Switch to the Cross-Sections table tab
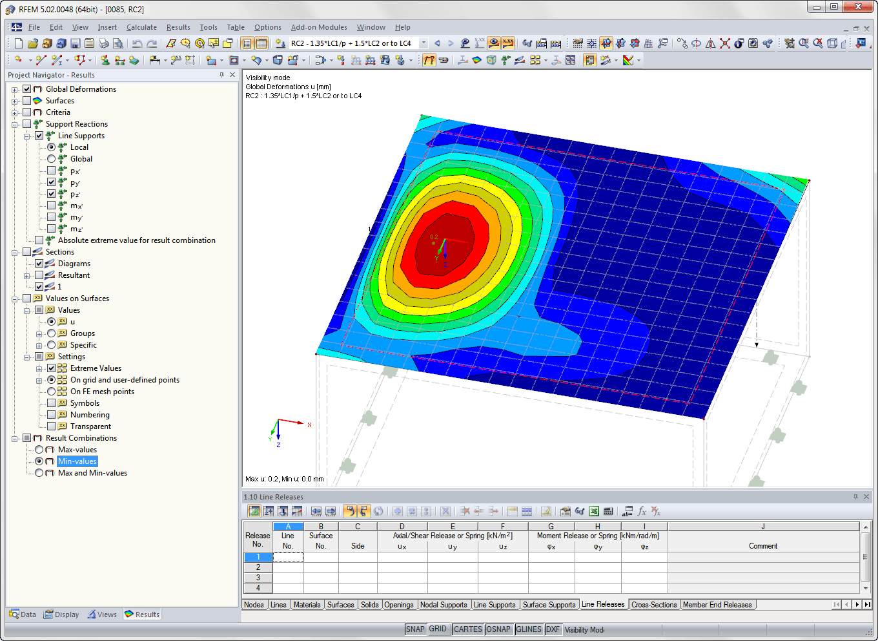This screenshot has width=878, height=641. click(653, 605)
